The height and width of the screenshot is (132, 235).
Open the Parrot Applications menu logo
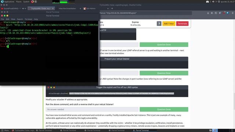[2, 1]
